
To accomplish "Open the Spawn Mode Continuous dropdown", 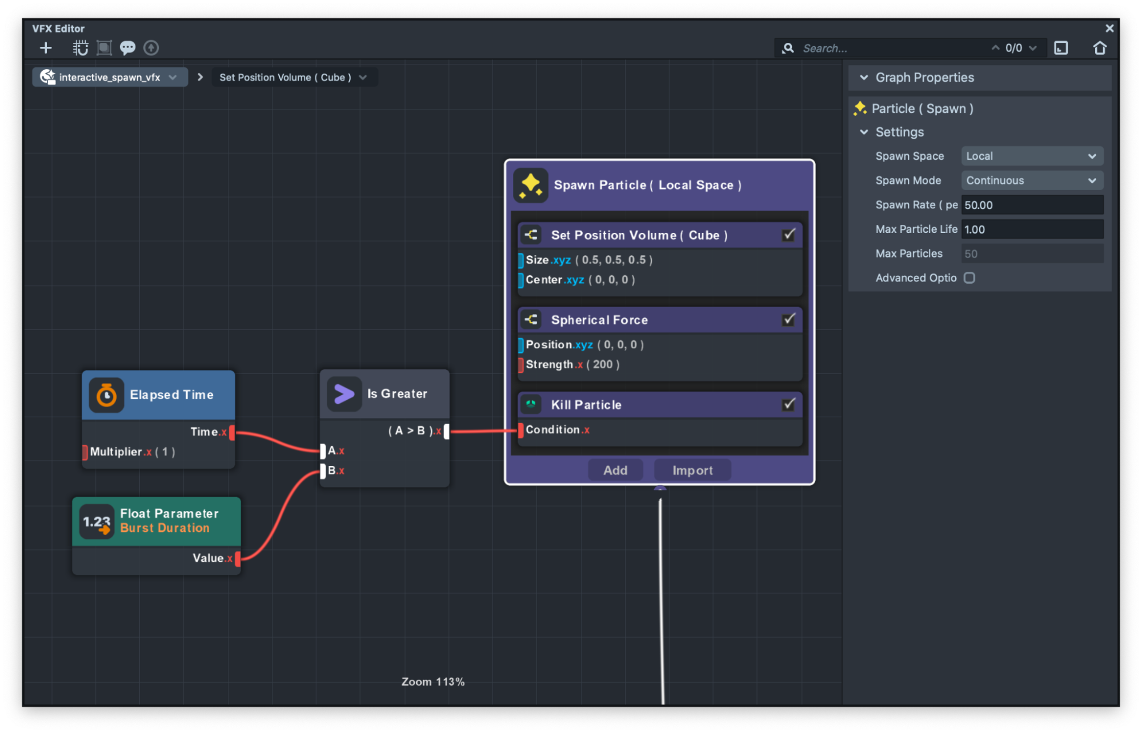I will 1032,180.
